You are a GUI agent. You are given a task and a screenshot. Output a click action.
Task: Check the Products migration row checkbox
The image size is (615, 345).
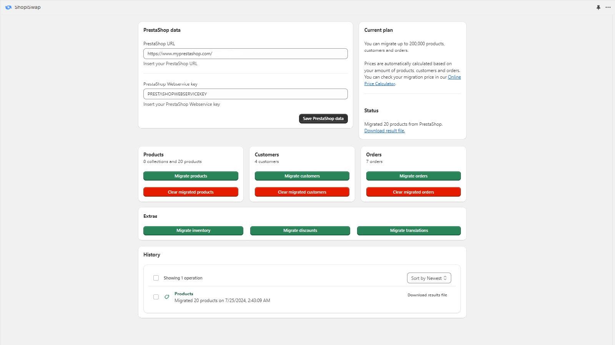156,297
